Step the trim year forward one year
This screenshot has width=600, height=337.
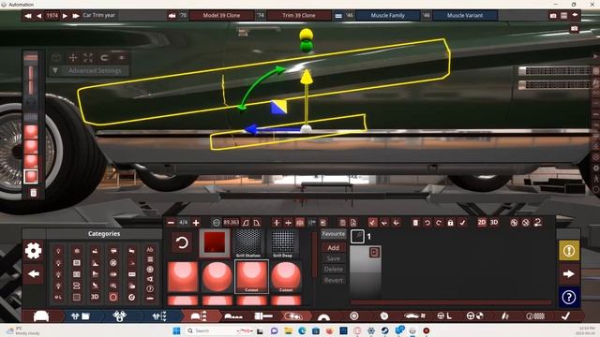65,16
